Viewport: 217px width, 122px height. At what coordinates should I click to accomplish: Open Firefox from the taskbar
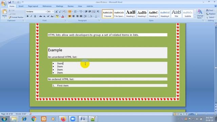pyautogui.click(x=63, y=119)
